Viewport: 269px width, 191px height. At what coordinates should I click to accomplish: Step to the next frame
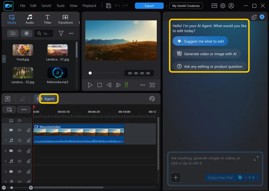[118, 85]
